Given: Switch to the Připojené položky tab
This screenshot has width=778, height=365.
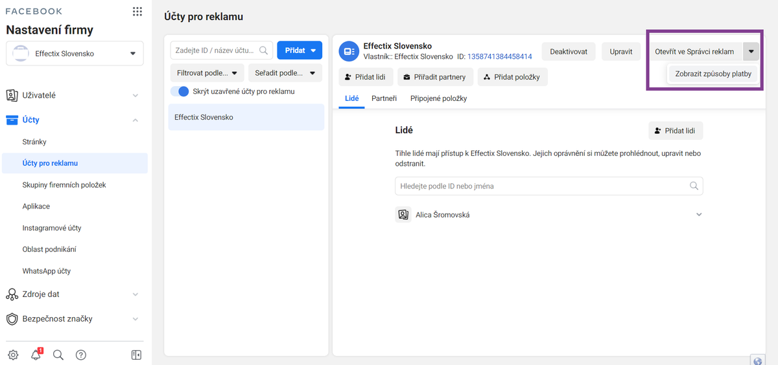Looking at the screenshot, I should coord(438,98).
